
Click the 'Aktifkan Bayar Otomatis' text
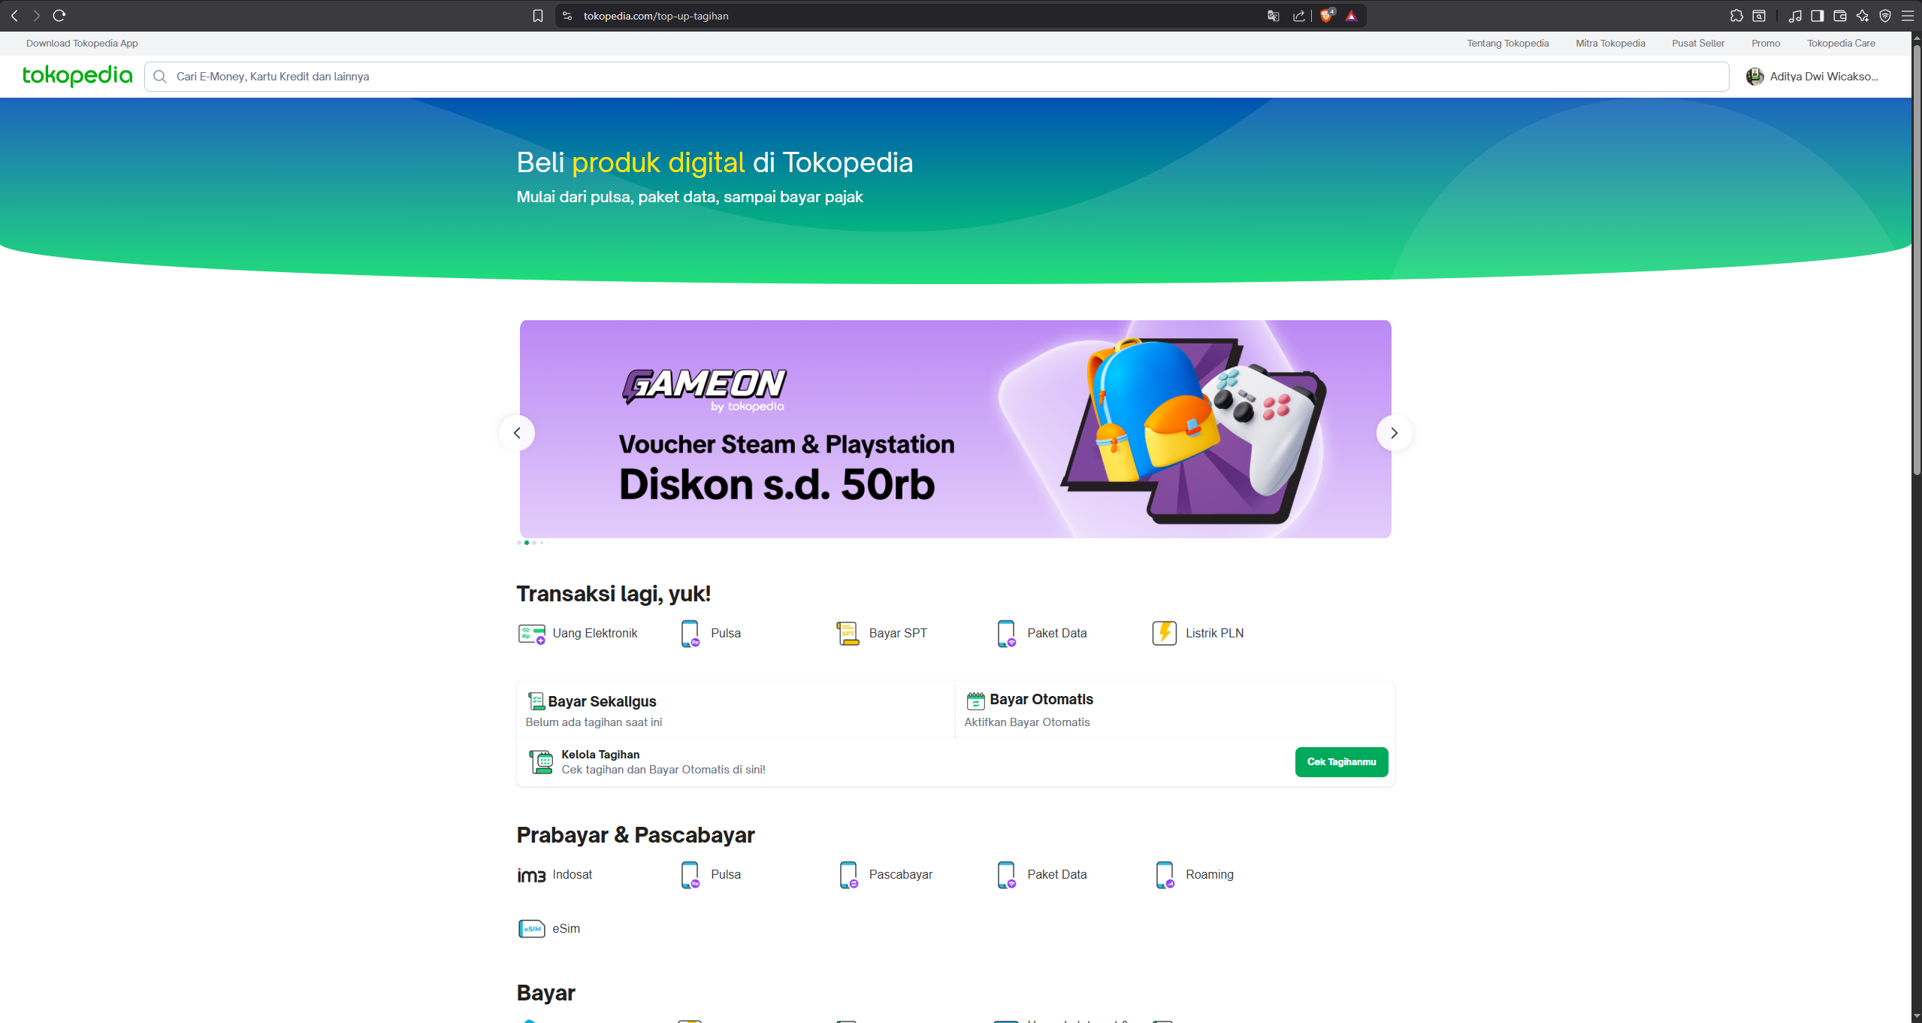coord(1027,722)
